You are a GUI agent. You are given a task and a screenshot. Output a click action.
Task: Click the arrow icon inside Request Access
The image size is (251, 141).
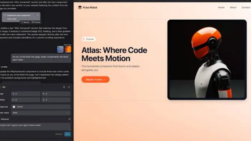pyautogui.click(x=104, y=79)
